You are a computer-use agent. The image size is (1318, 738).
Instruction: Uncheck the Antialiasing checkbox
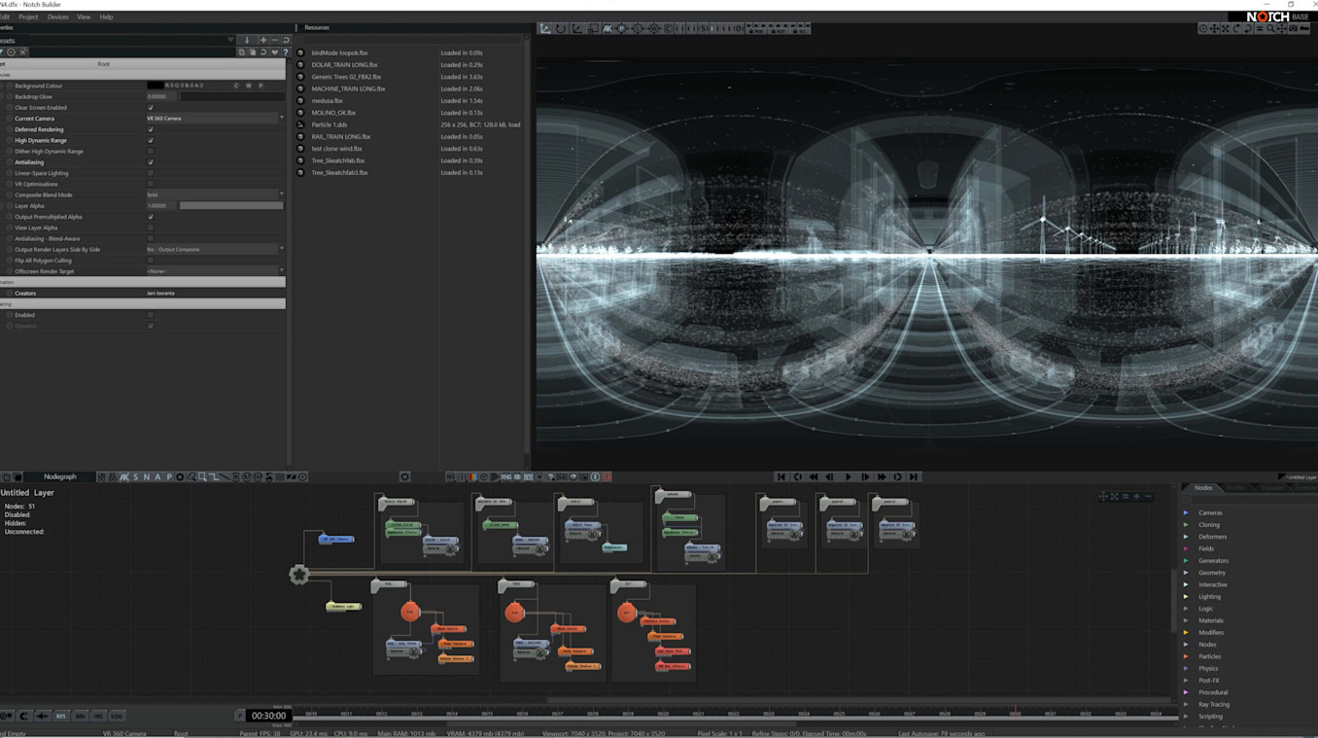pos(151,162)
